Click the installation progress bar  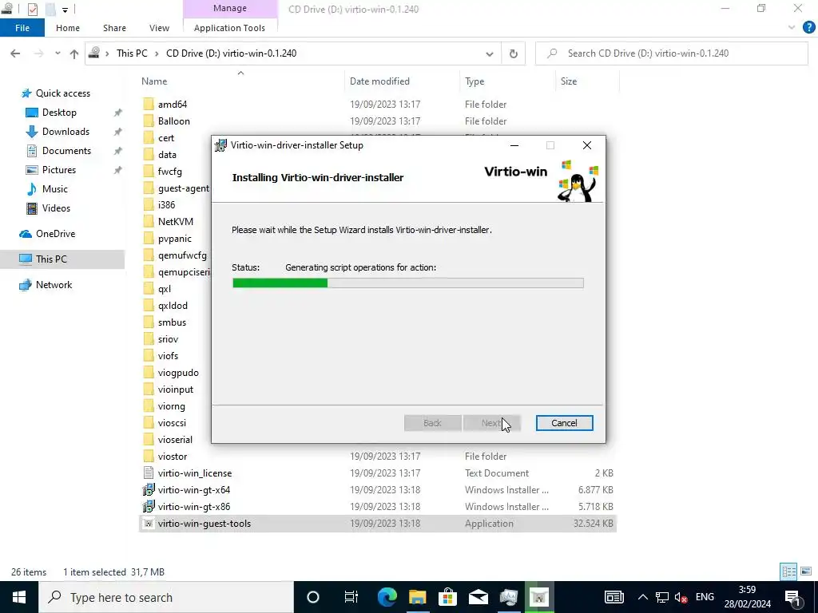coord(407,283)
